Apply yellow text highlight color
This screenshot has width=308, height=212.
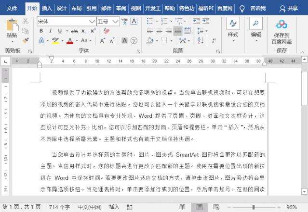tap(55, 40)
